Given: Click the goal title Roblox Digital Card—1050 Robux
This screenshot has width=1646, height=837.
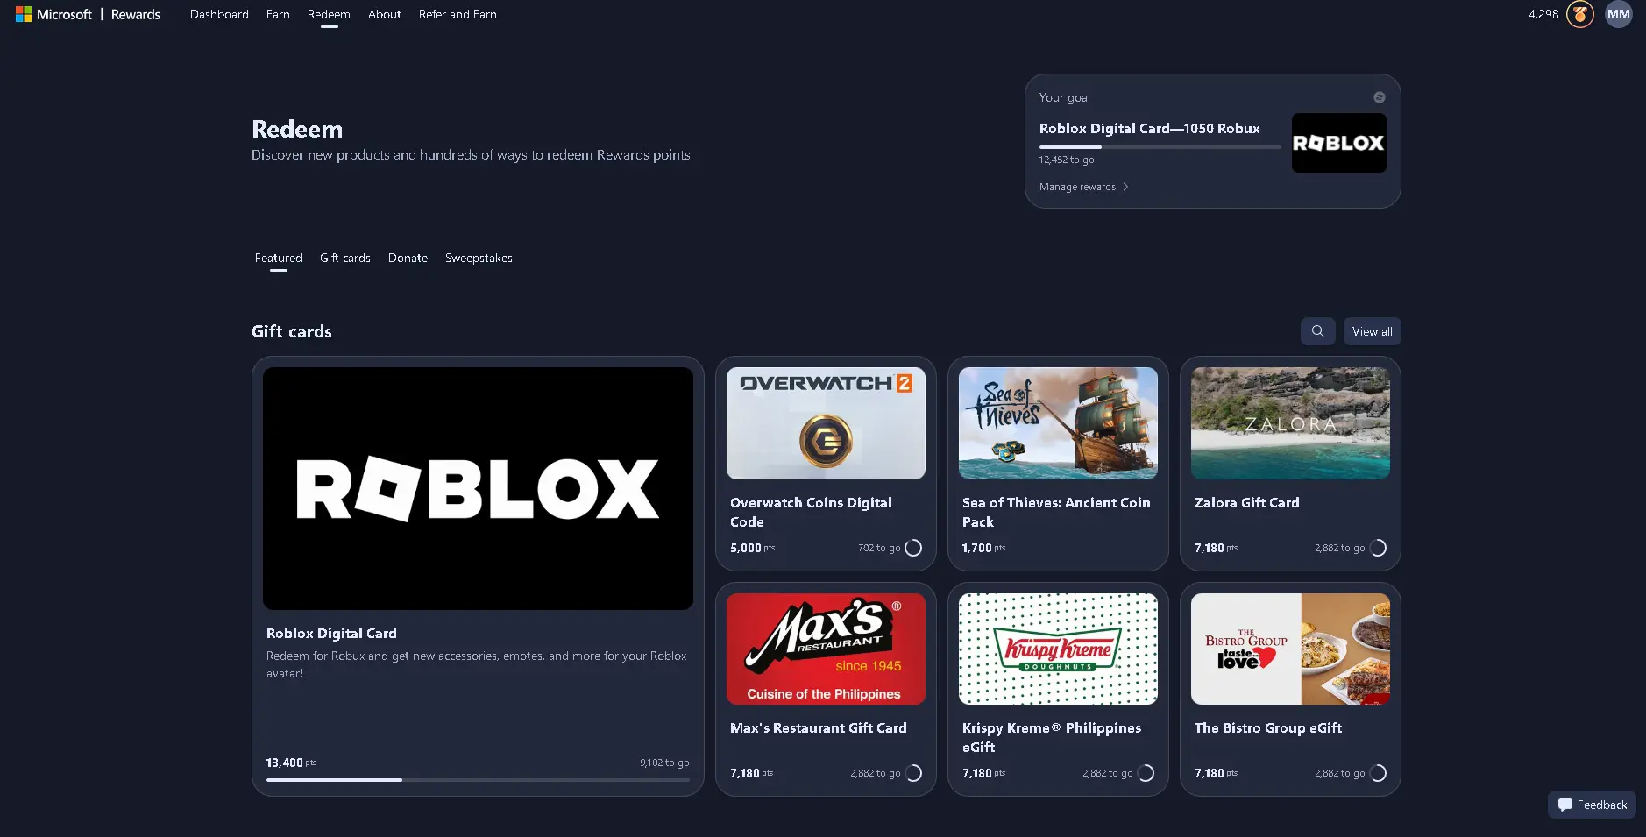Looking at the screenshot, I should (1149, 128).
